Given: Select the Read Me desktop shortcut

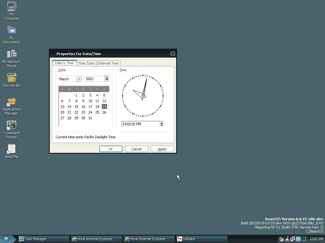Looking at the screenshot, I should click(x=12, y=152).
